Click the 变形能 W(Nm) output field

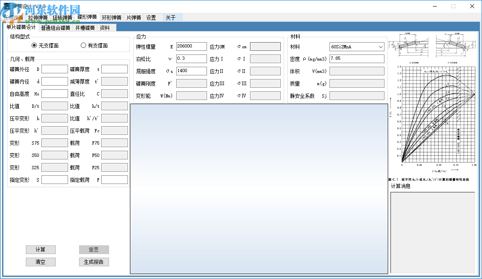click(191, 95)
